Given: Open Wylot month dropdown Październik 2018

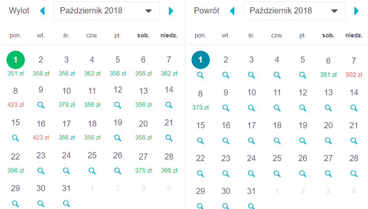Looking at the screenshot, I should pos(106,11).
